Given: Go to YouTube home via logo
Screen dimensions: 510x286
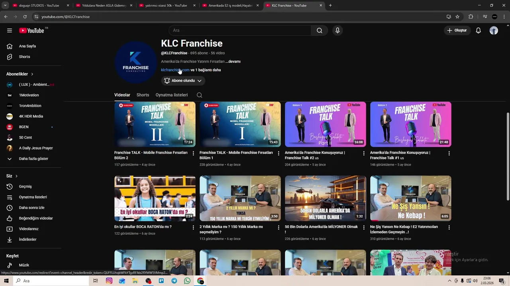Looking at the screenshot, I should [31, 31].
